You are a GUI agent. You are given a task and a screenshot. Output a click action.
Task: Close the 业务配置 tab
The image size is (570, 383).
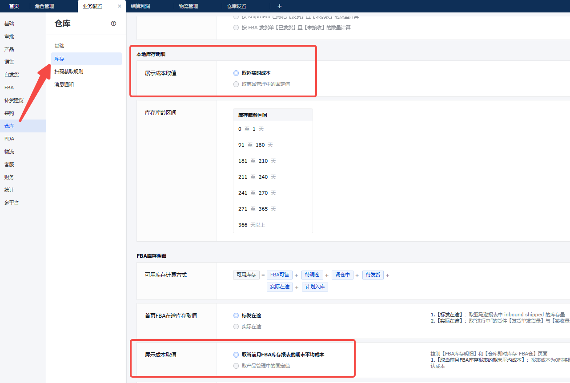[119, 6]
